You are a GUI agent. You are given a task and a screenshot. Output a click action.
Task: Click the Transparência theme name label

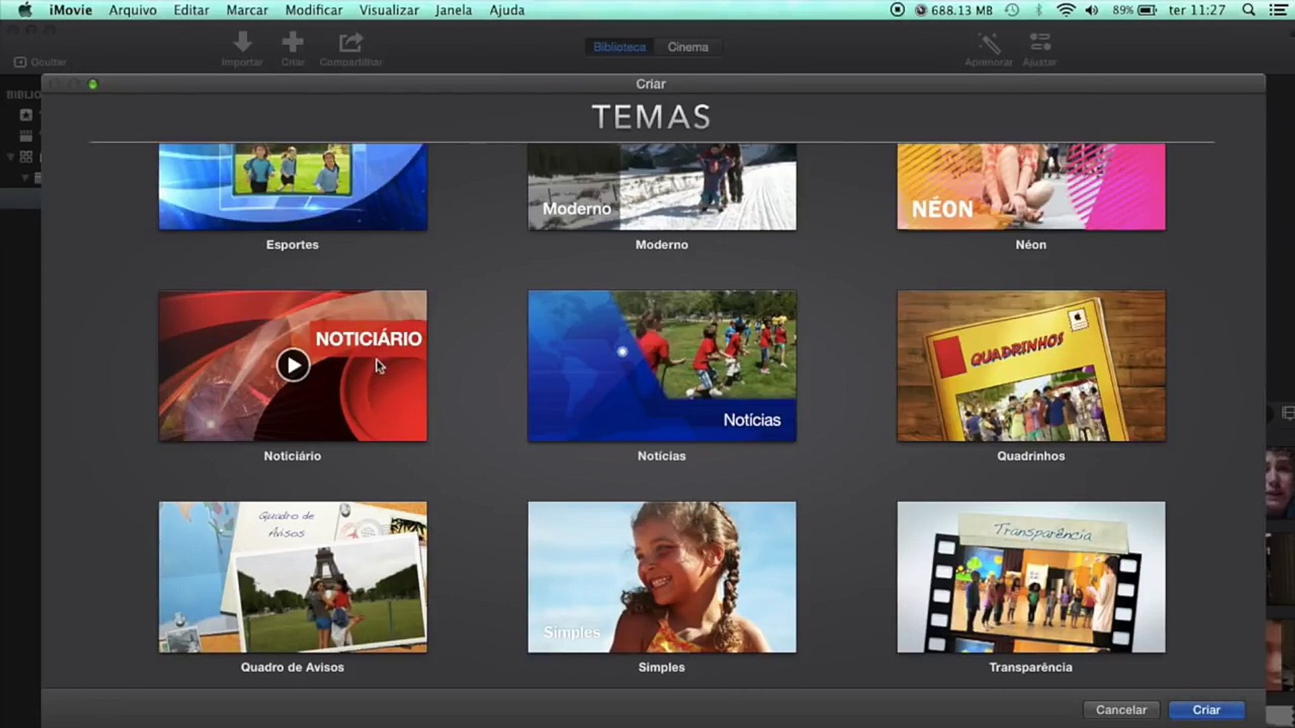pyautogui.click(x=1031, y=667)
